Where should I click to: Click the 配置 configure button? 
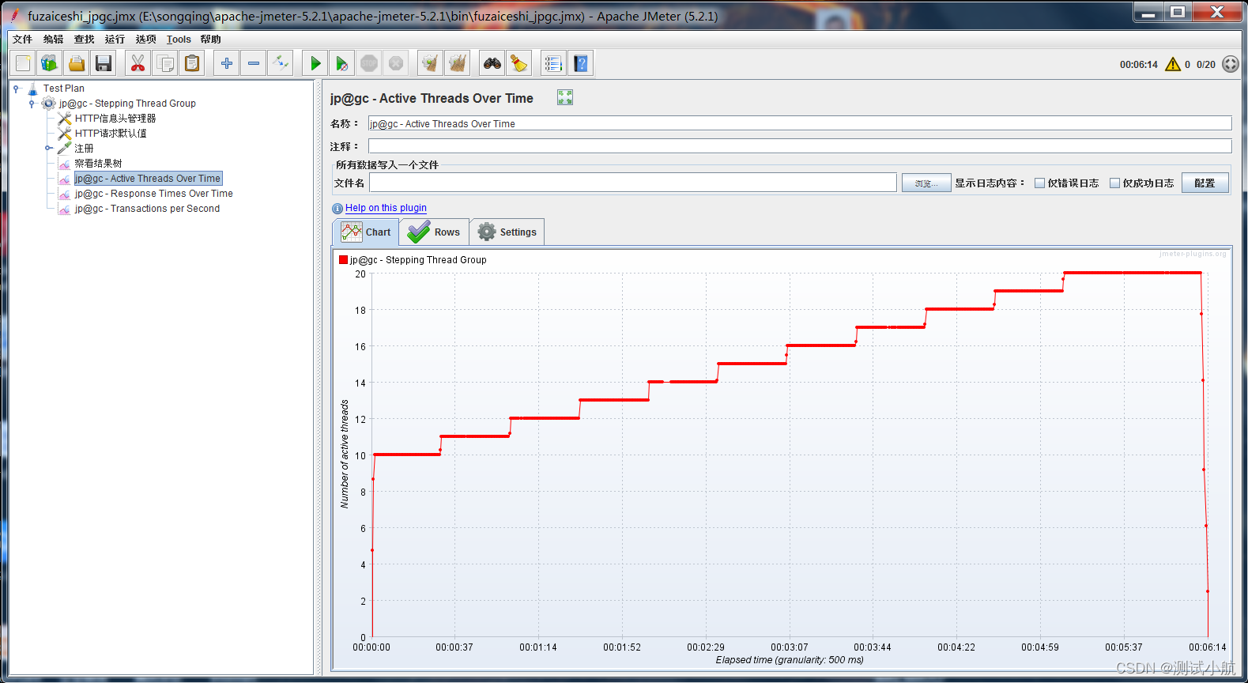pyautogui.click(x=1205, y=183)
